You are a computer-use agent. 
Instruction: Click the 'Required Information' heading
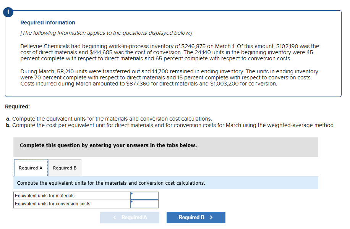[x=48, y=23]
